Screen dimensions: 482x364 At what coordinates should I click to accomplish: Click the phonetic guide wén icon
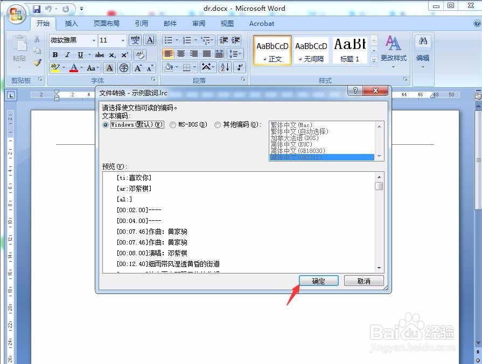click(x=135, y=40)
